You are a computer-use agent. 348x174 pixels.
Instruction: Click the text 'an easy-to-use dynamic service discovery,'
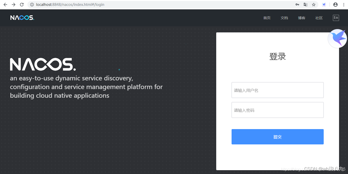(x=71, y=78)
